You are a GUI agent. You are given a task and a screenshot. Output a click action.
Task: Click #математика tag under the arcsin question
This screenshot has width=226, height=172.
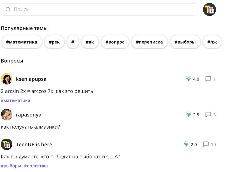(x=15, y=100)
